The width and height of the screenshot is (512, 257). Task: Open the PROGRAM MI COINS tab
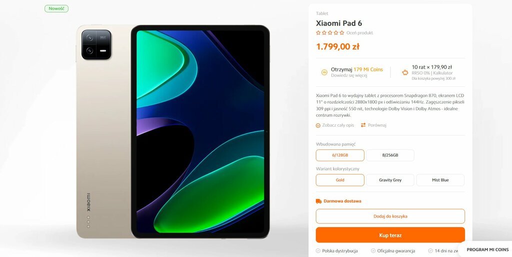click(487, 250)
